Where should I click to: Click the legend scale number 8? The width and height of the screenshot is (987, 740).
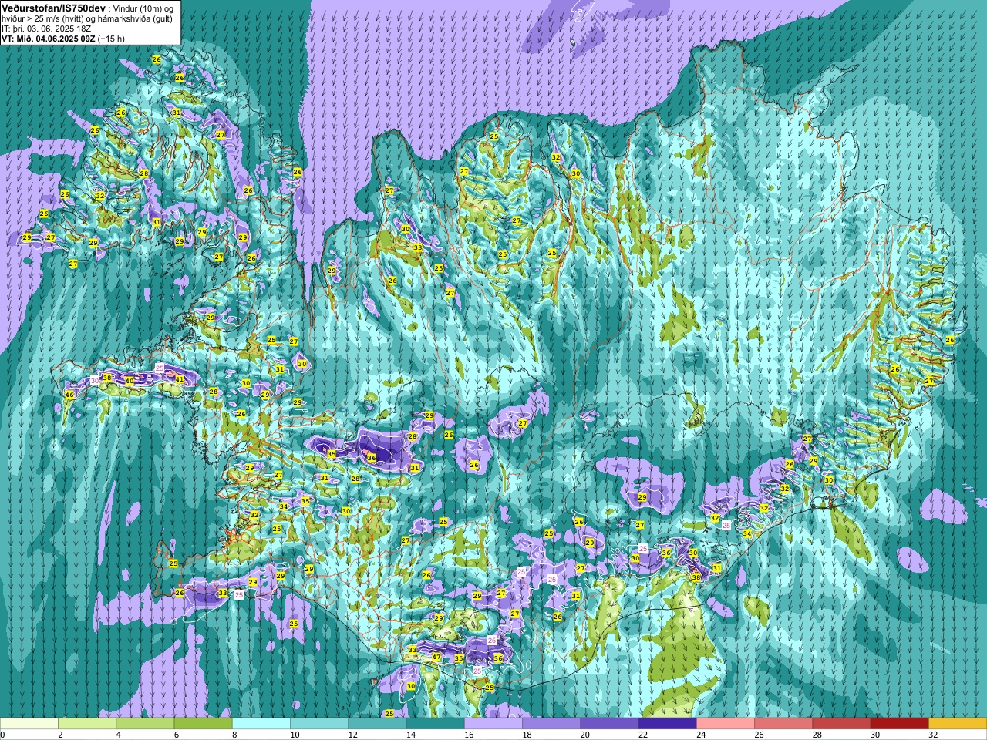(x=234, y=735)
